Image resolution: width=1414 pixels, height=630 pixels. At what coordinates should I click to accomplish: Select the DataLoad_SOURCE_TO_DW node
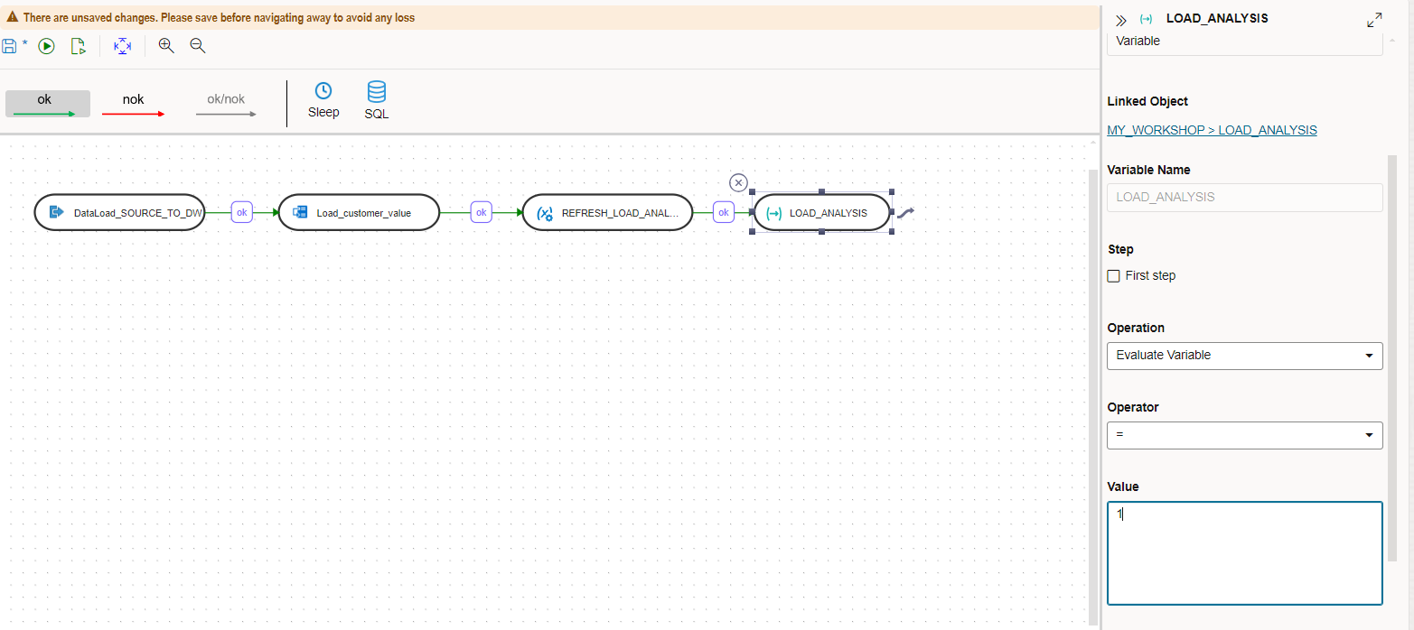pyautogui.click(x=120, y=212)
